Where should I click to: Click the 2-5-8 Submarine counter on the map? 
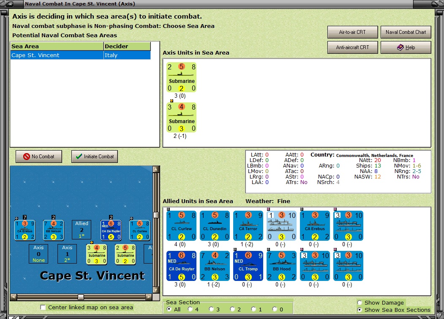(x=125, y=254)
